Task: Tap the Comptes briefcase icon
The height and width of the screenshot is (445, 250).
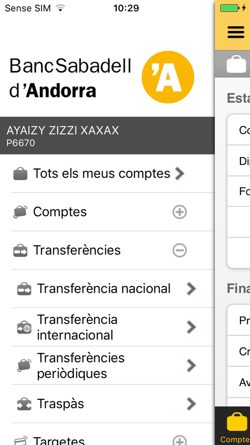Action: pyautogui.click(x=20, y=212)
